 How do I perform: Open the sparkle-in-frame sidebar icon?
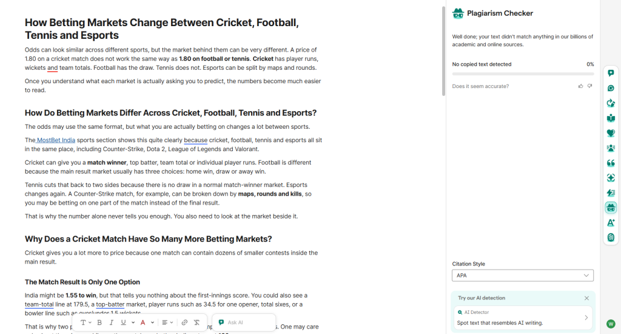[611, 178]
